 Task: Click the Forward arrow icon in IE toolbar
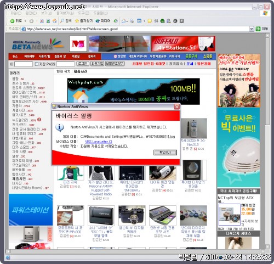tap(31, 21)
